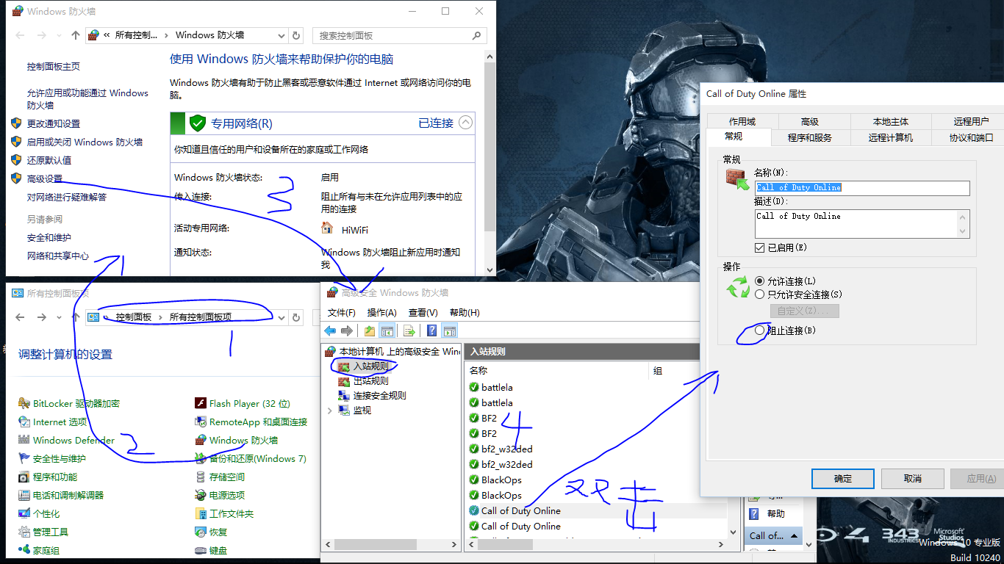1004x564 pixels.
Task: Toggle the show/hide console tree toolbar icon
Action: [387, 330]
